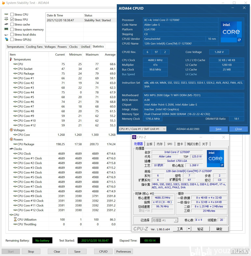This screenshot has width=251, height=256.
Task: Click the AIDA64 flame icon in title bar
Action: click(3, 3)
